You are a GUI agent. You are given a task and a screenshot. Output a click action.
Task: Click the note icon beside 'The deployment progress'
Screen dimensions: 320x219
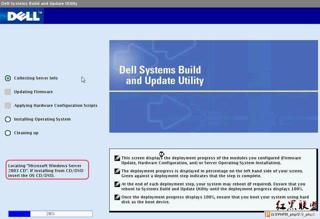click(x=117, y=171)
